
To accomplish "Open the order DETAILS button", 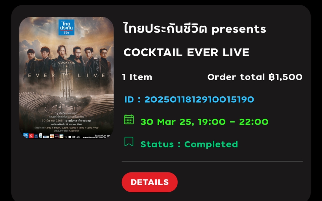I will tap(150, 182).
